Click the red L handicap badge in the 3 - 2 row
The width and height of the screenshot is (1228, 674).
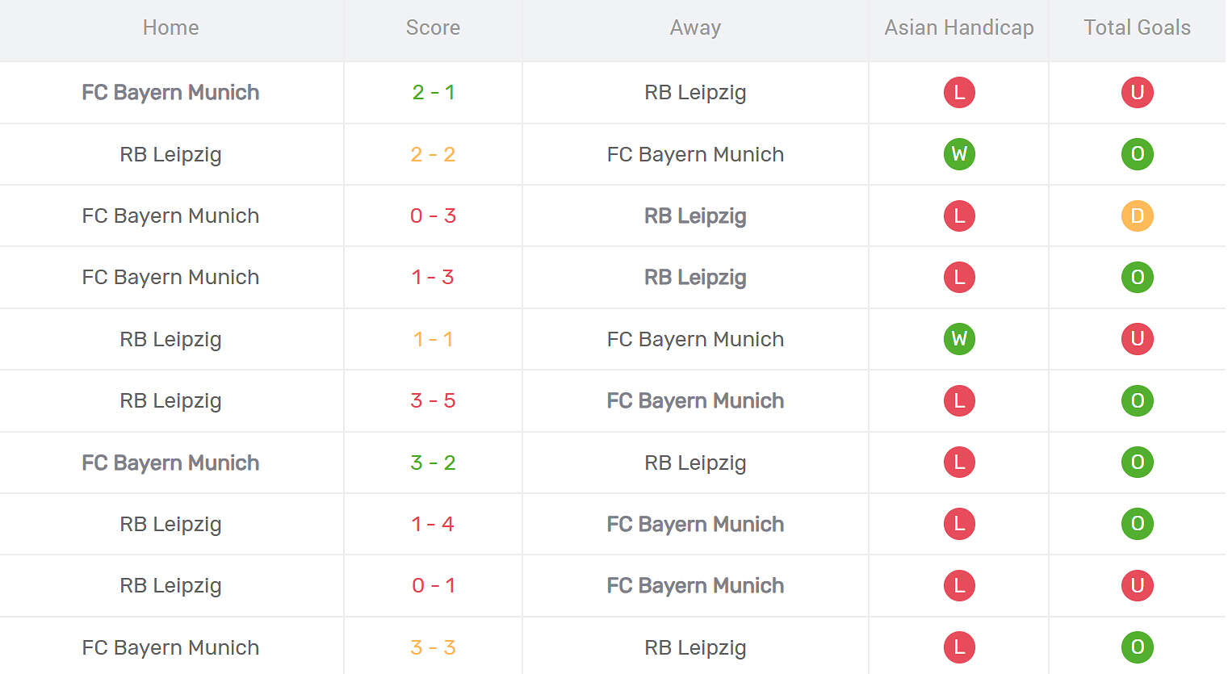pyautogui.click(x=959, y=463)
